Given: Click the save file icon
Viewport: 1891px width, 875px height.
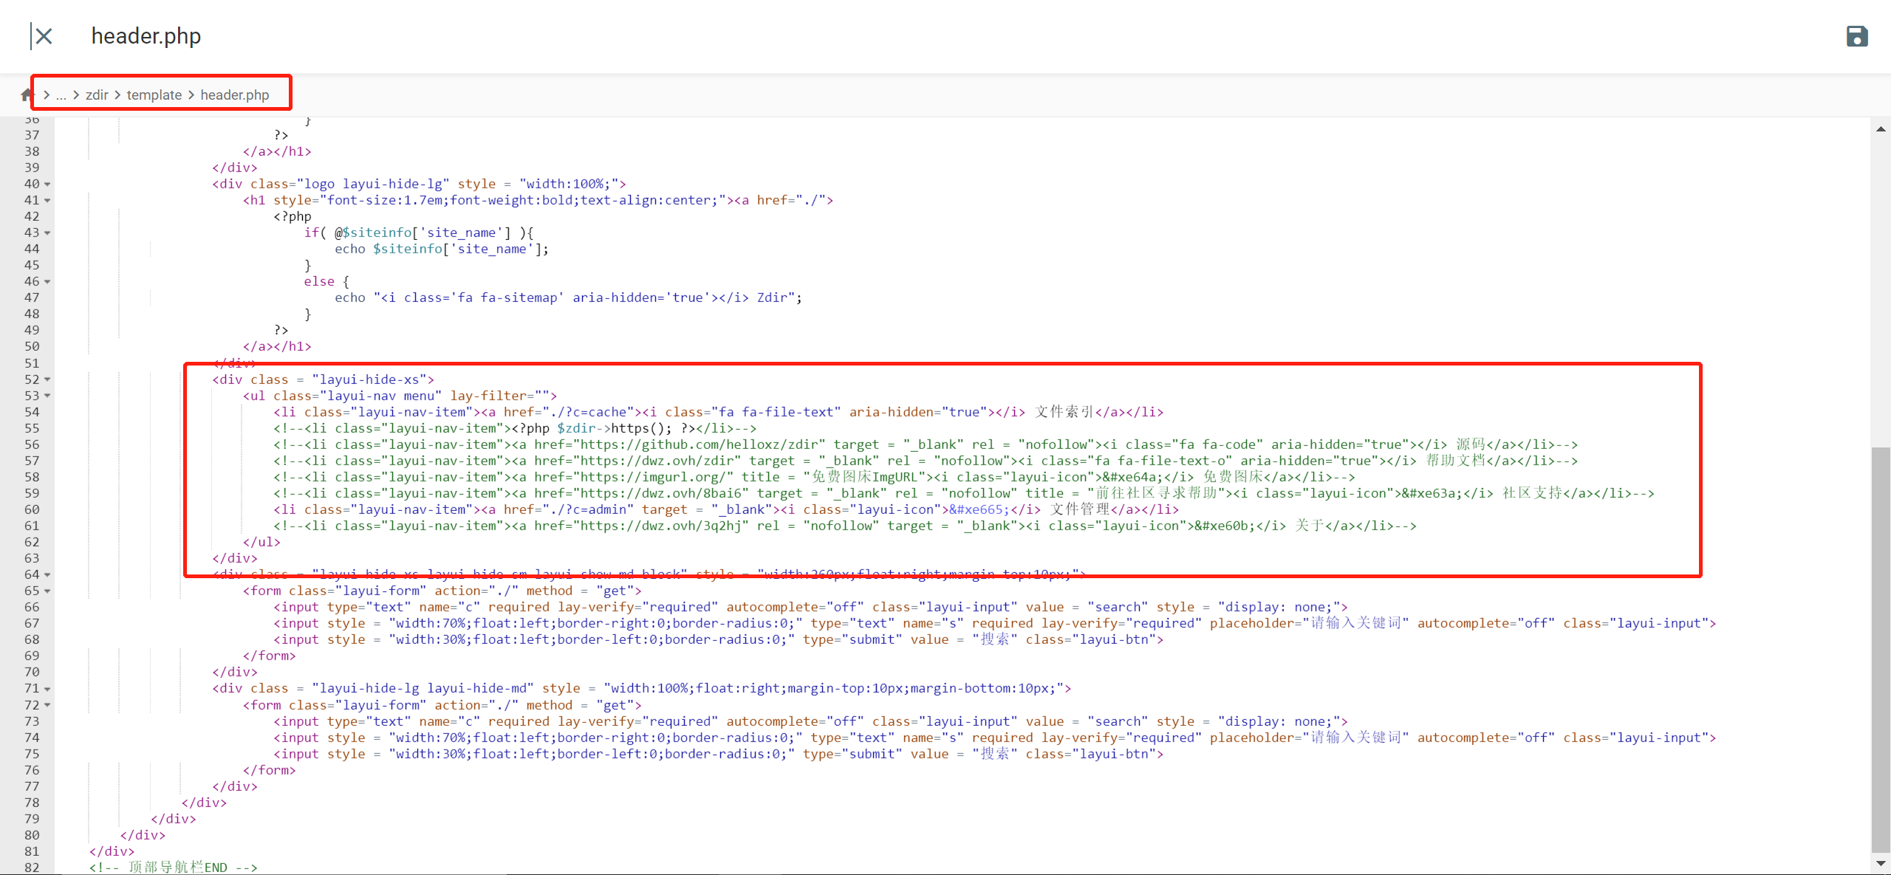Looking at the screenshot, I should [x=1856, y=36].
